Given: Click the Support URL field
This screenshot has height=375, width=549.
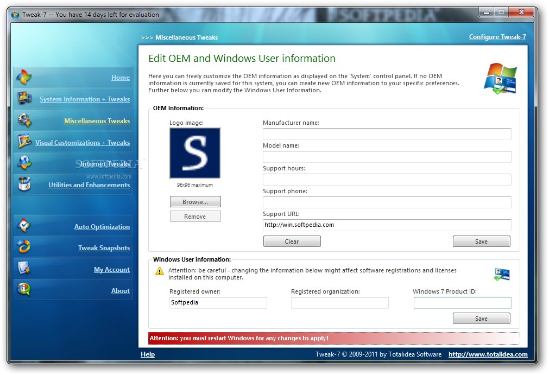Looking at the screenshot, I should point(387,225).
